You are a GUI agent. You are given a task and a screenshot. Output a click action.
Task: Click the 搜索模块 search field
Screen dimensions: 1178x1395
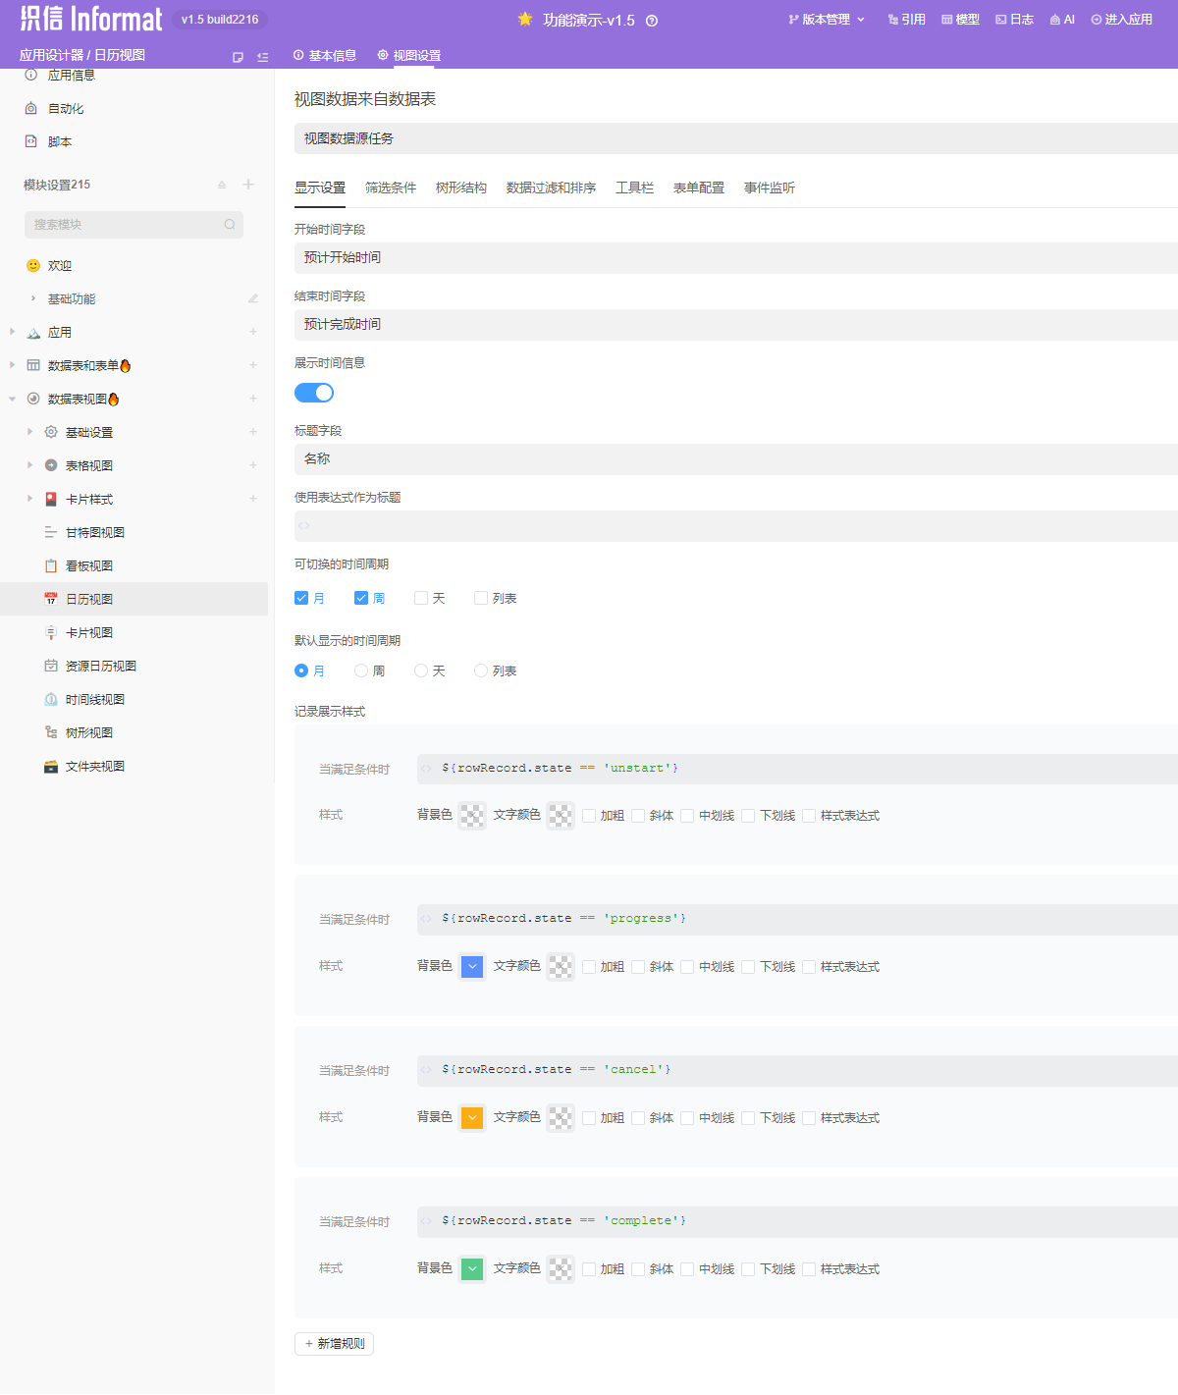128,225
